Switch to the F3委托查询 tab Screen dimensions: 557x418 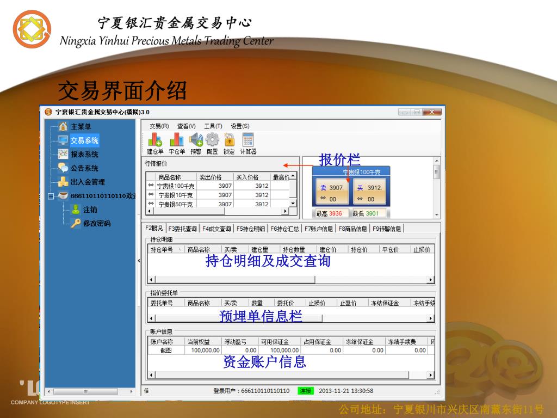click(x=182, y=229)
